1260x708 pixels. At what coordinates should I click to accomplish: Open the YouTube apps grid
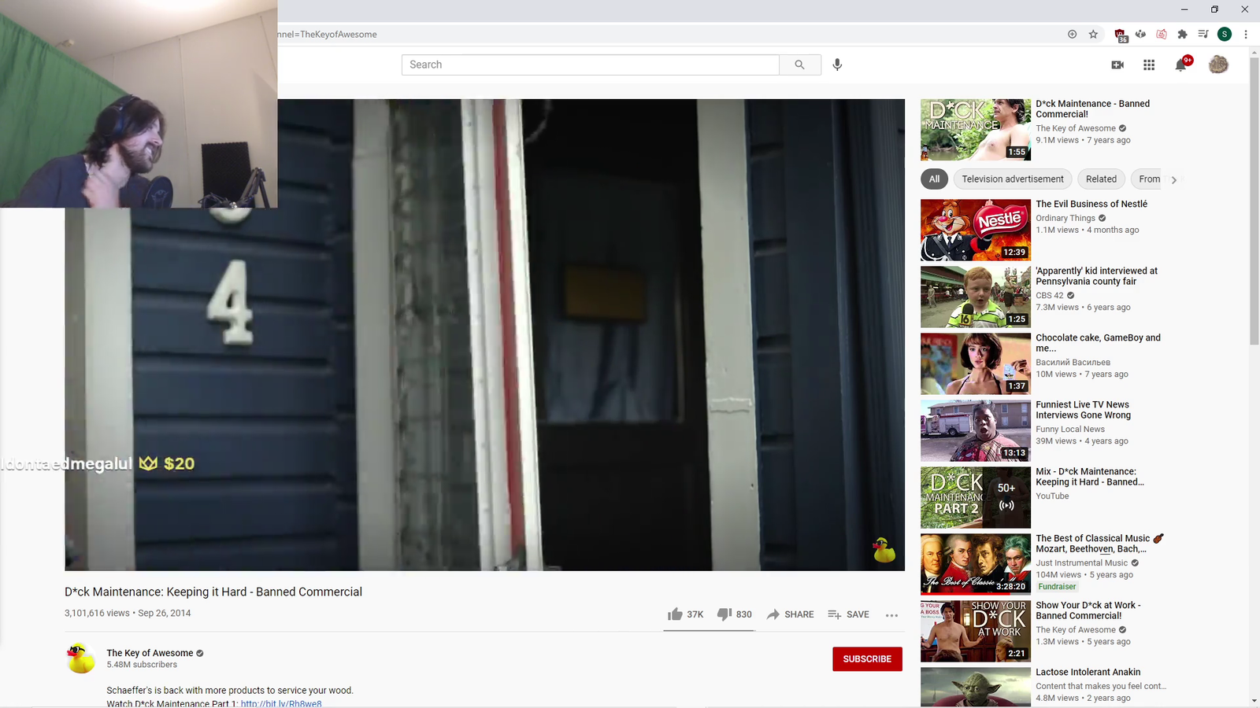coord(1149,65)
